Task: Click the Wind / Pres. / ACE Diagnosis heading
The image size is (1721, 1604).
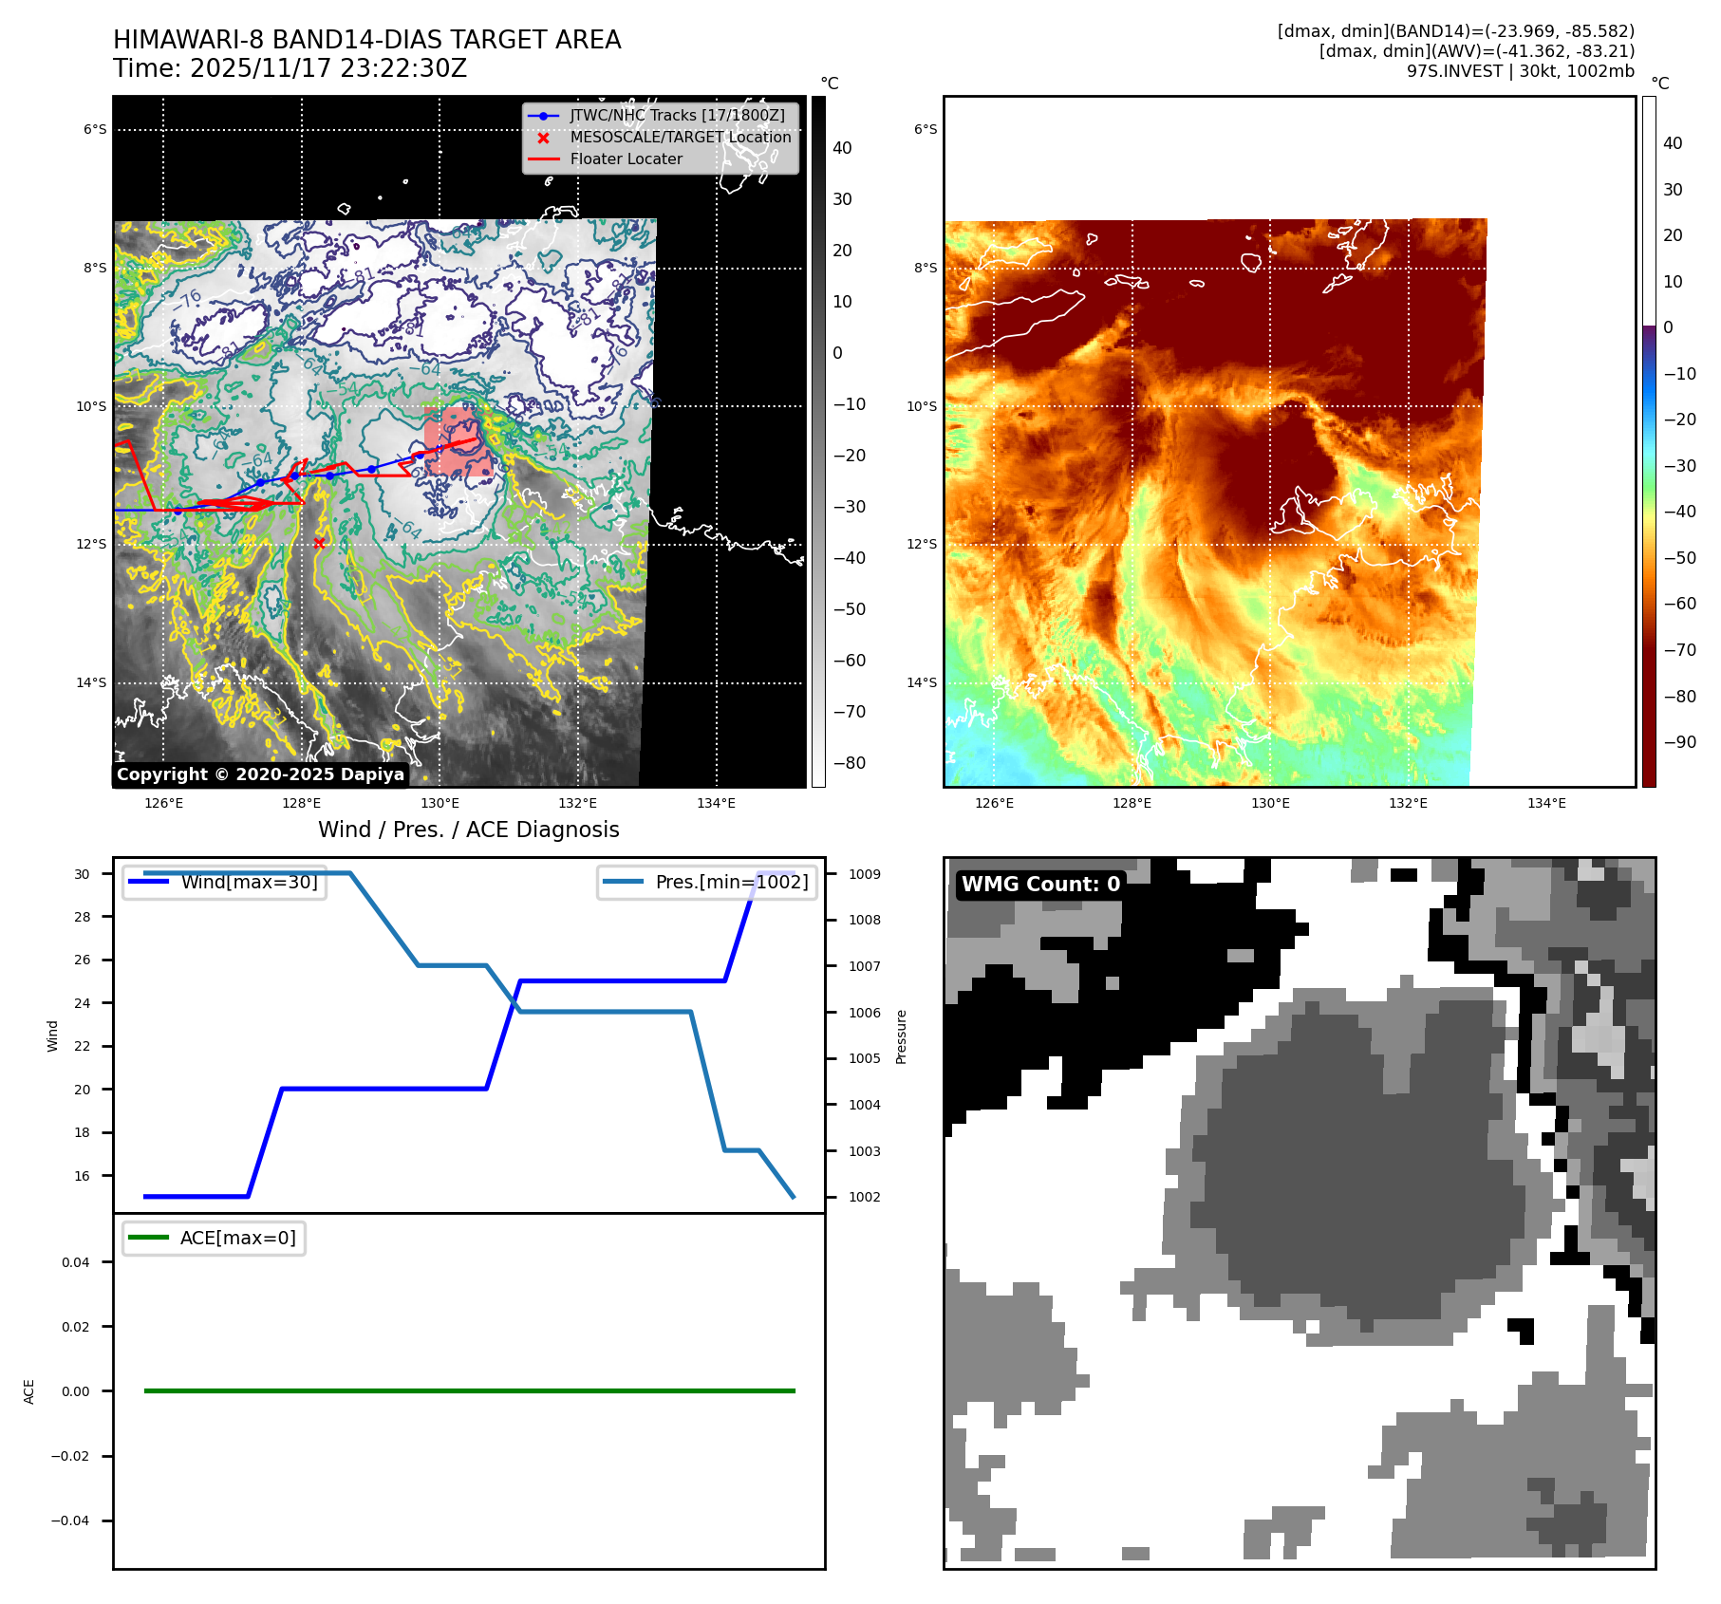Action: (x=468, y=830)
